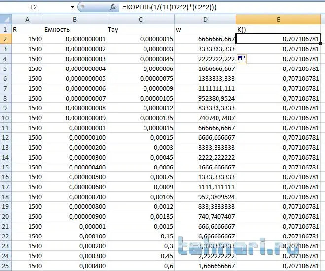Click cell with 666666,6667

pyautogui.click(x=205, y=128)
